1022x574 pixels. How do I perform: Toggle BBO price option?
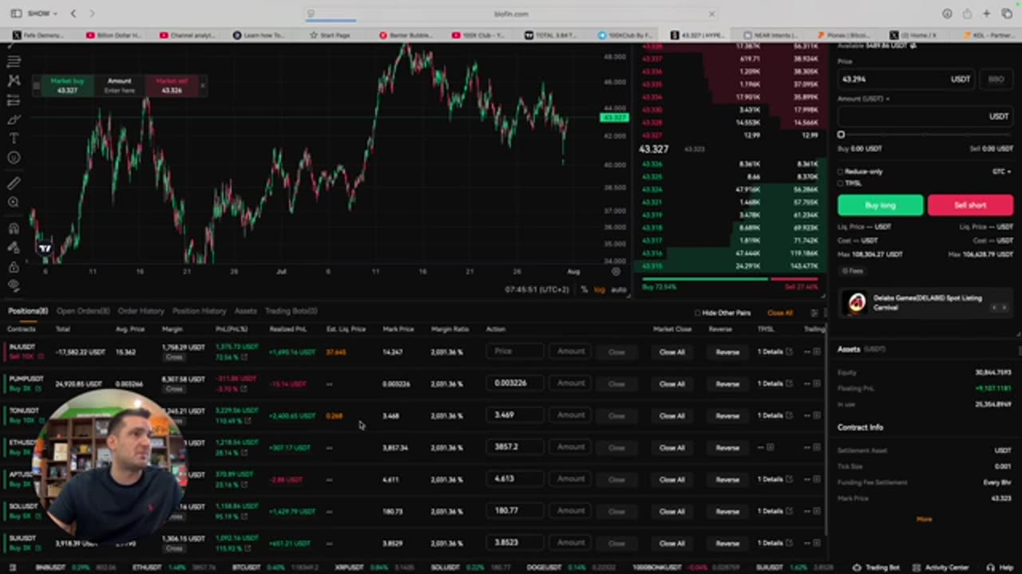[x=996, y=79]
